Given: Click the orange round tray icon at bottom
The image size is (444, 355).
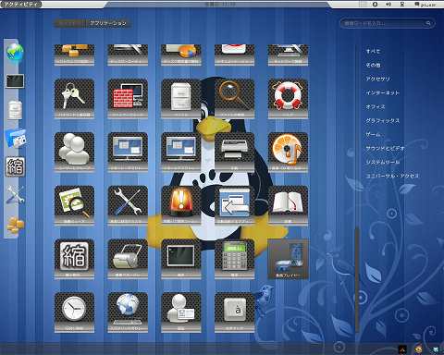Looking at the screenshot, I should tap(418, 349).
